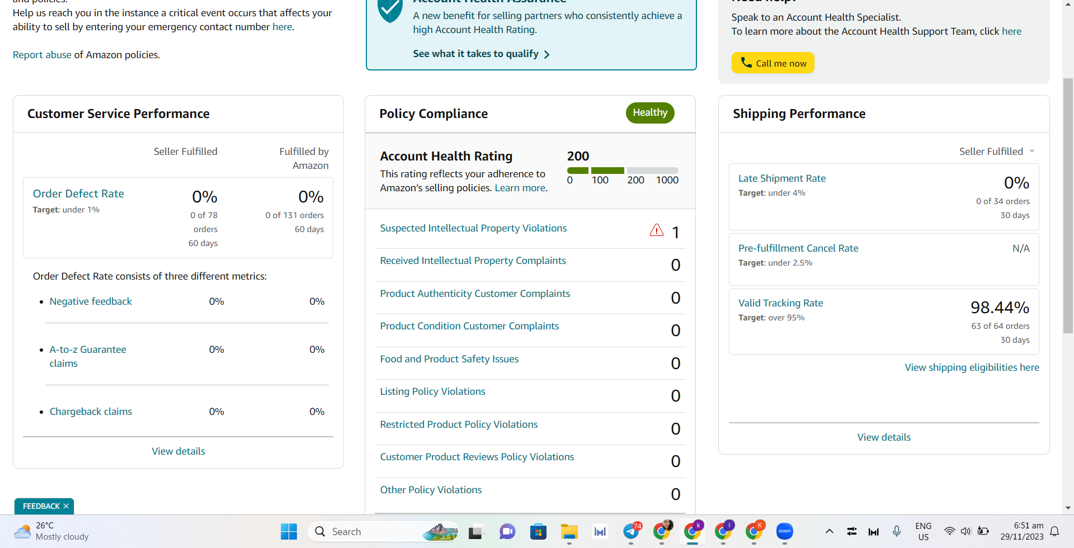
Task: Open Received Intellectual Property Complaints
Action: [473, 261]
